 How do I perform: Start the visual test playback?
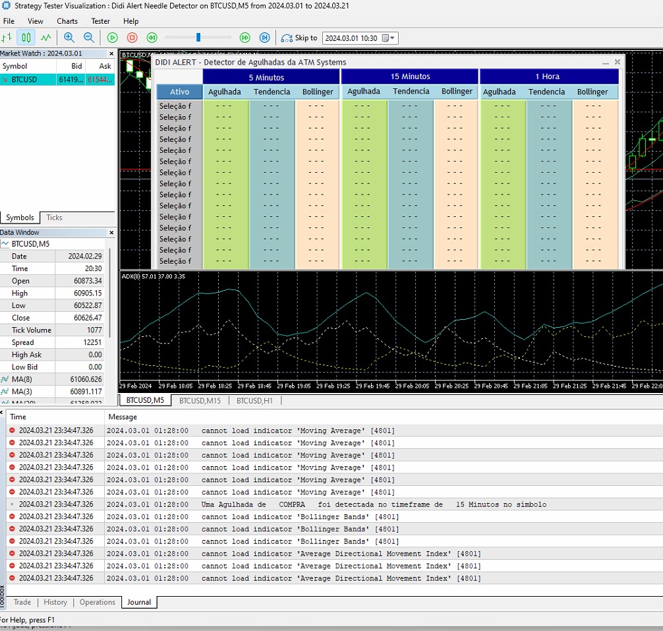point(113,38)
